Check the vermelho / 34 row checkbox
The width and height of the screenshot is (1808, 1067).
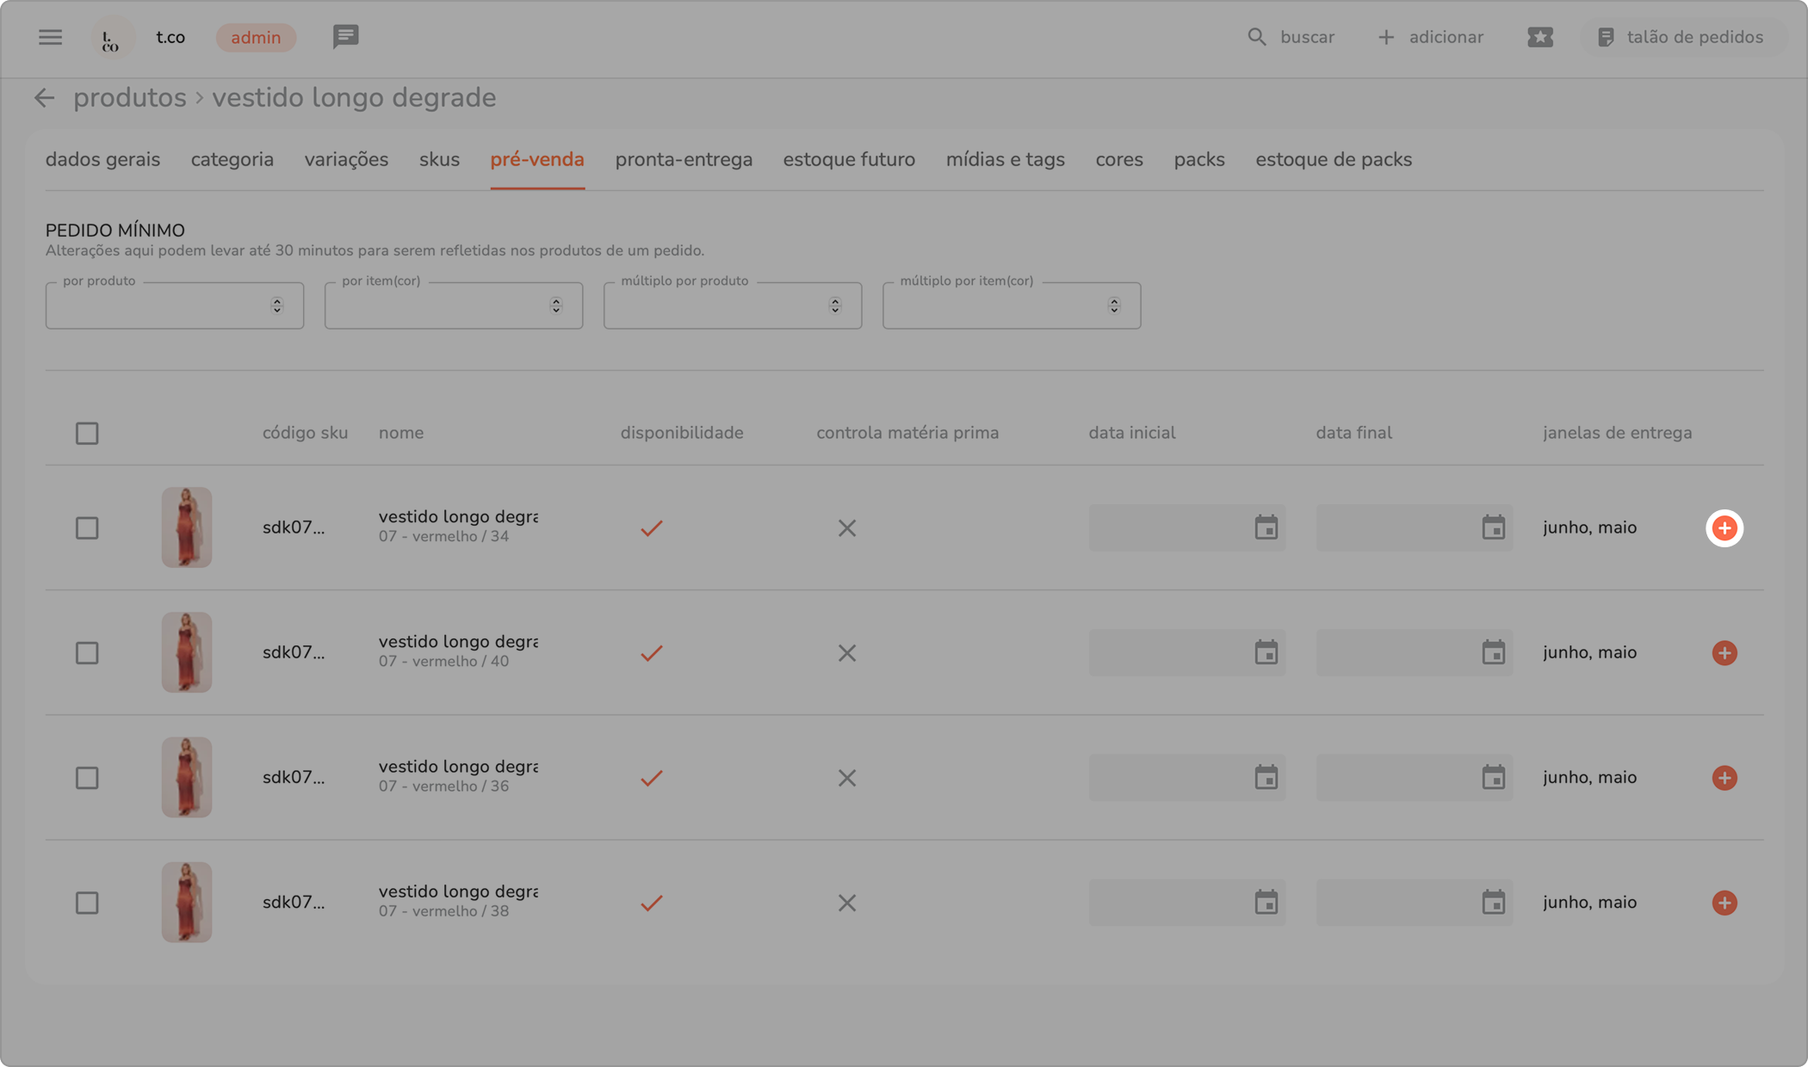(x=87, y=528)
